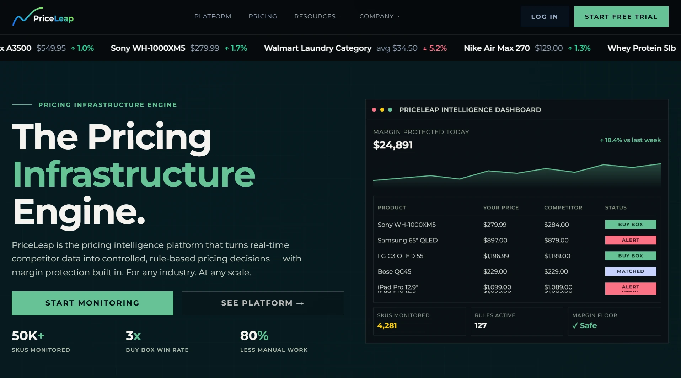The height and width of the screenshot is (378, 681).
Task: Click Alert badge for Samsung 65" QLED
Action: tap(631, 240)
